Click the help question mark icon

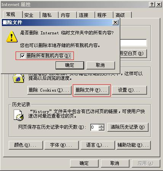(152, 5)
